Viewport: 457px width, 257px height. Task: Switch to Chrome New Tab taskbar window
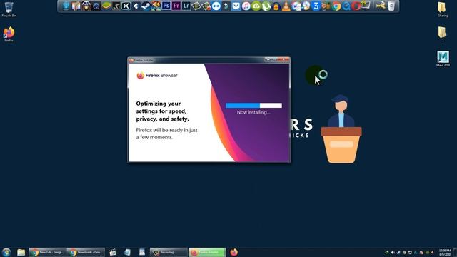[x=48, y=252]
